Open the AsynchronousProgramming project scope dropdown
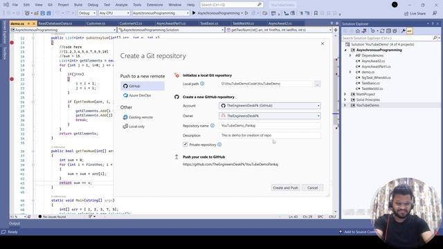443x249 pixels. tap(63, 30)
